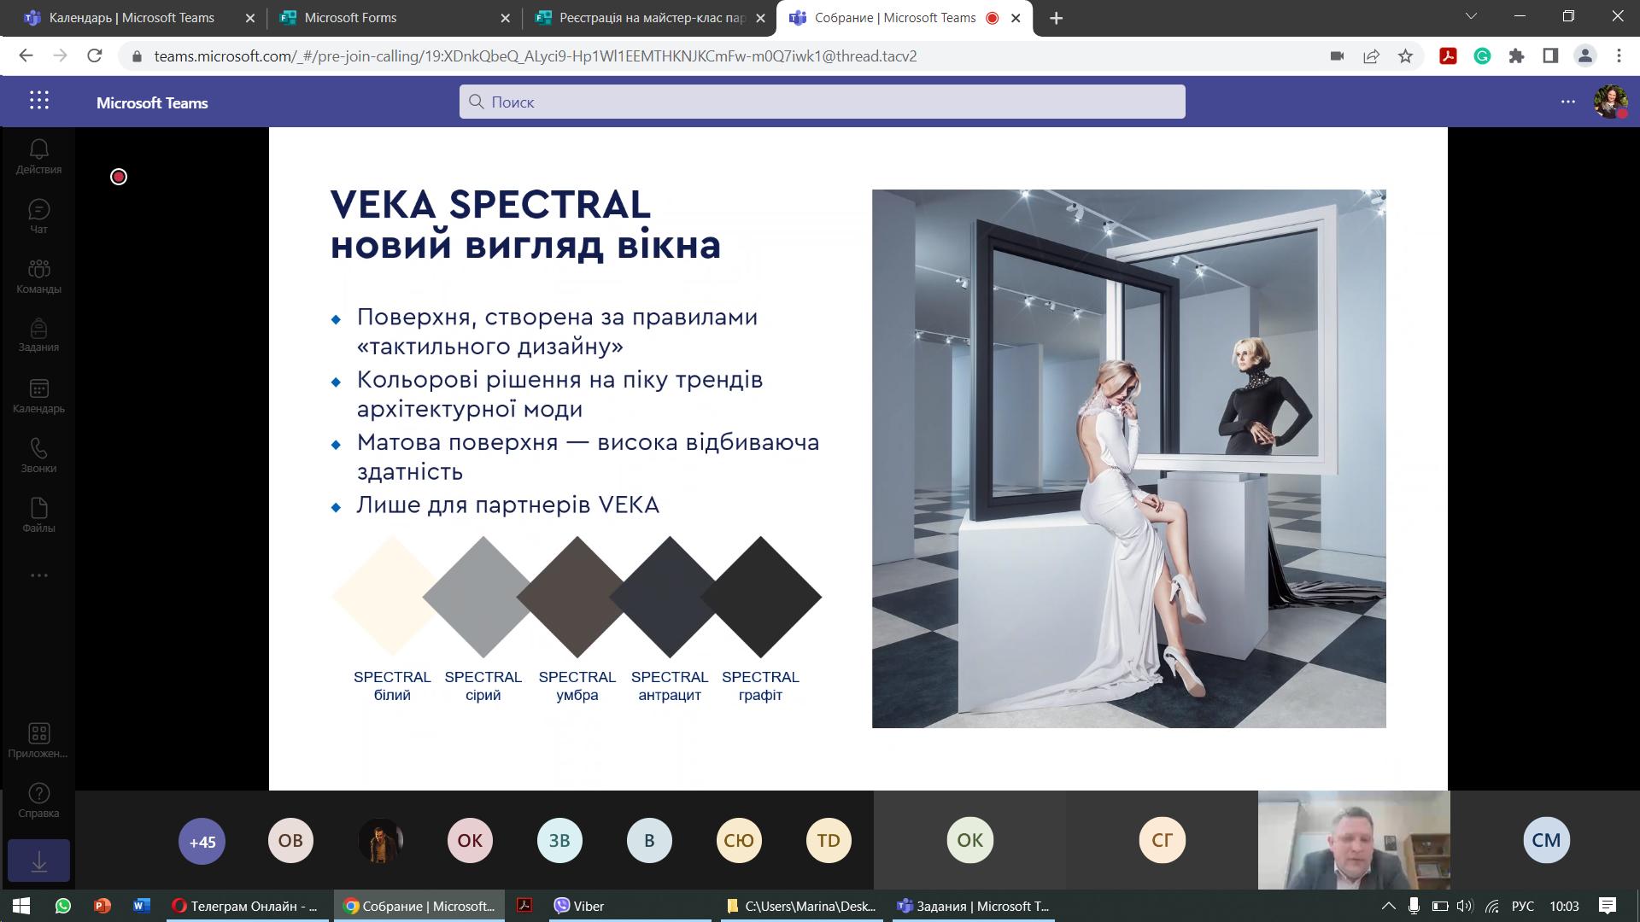Bookmark this page with star icon
The height and width of the screenshot is (922, 1640).
click(x=1405, y=56)
